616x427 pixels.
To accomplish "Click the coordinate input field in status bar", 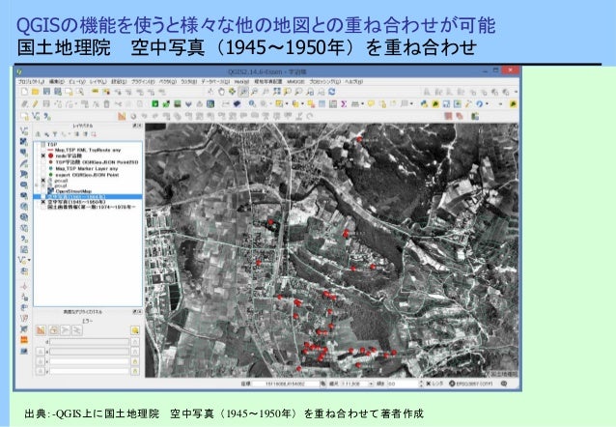I will tap(287, 384).
